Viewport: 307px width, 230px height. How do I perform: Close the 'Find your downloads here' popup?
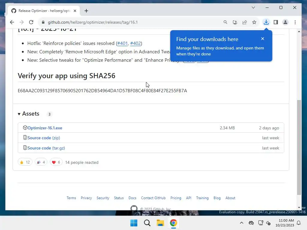263,39
